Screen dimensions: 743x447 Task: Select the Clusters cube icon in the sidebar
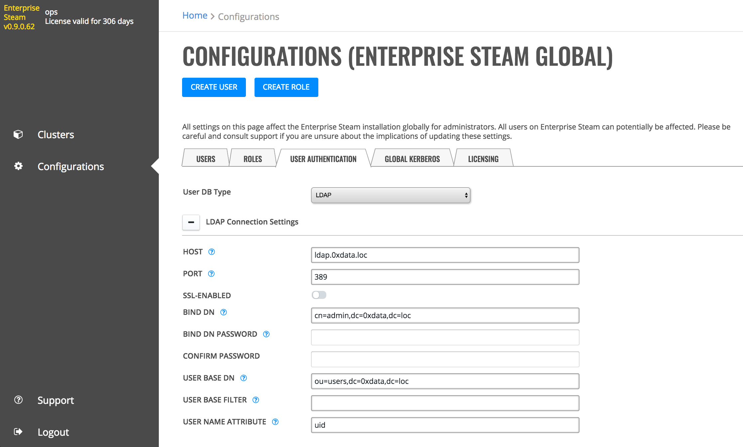tap(18, 134)
